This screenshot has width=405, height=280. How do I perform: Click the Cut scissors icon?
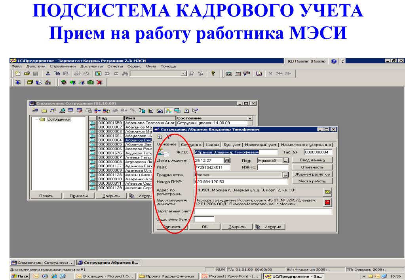point(48,74)
